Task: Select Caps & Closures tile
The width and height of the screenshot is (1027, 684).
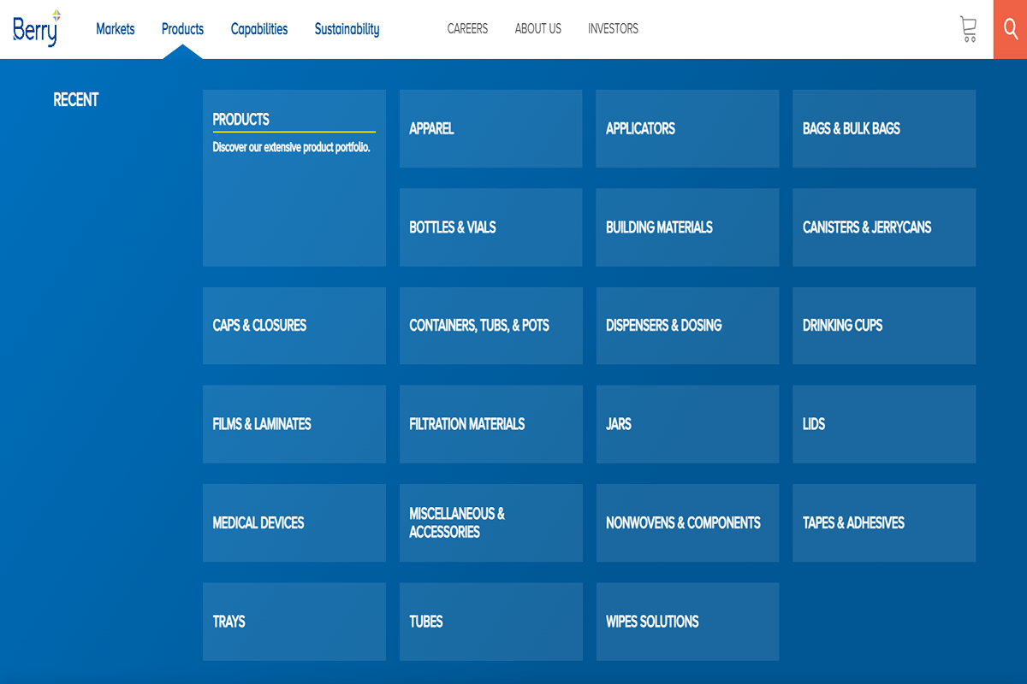Action: pyautogui.click(x=294, y=326)
